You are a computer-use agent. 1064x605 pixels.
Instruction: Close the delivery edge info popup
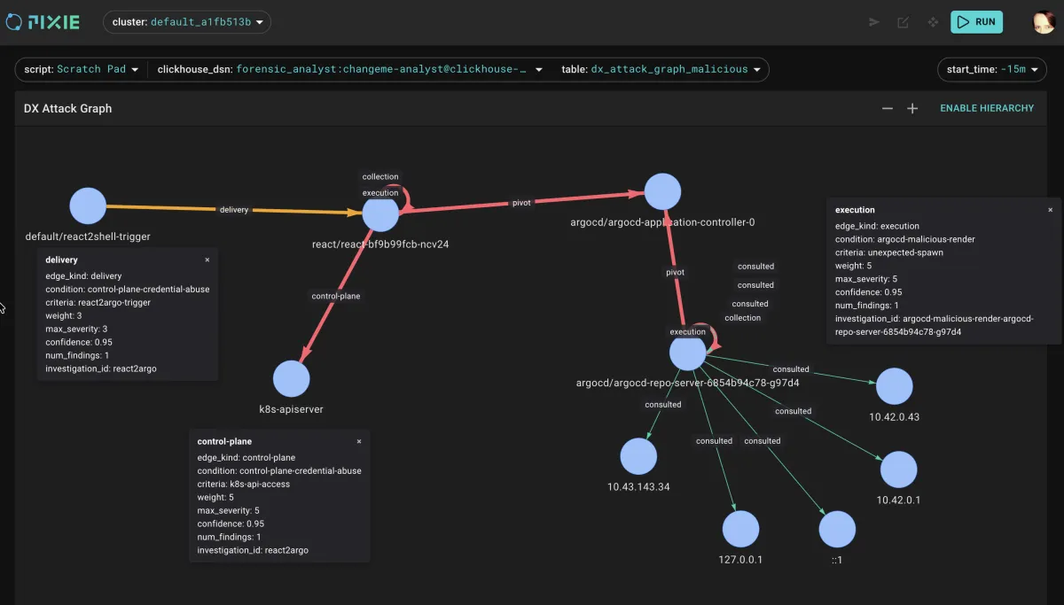[x=207, y=260]
